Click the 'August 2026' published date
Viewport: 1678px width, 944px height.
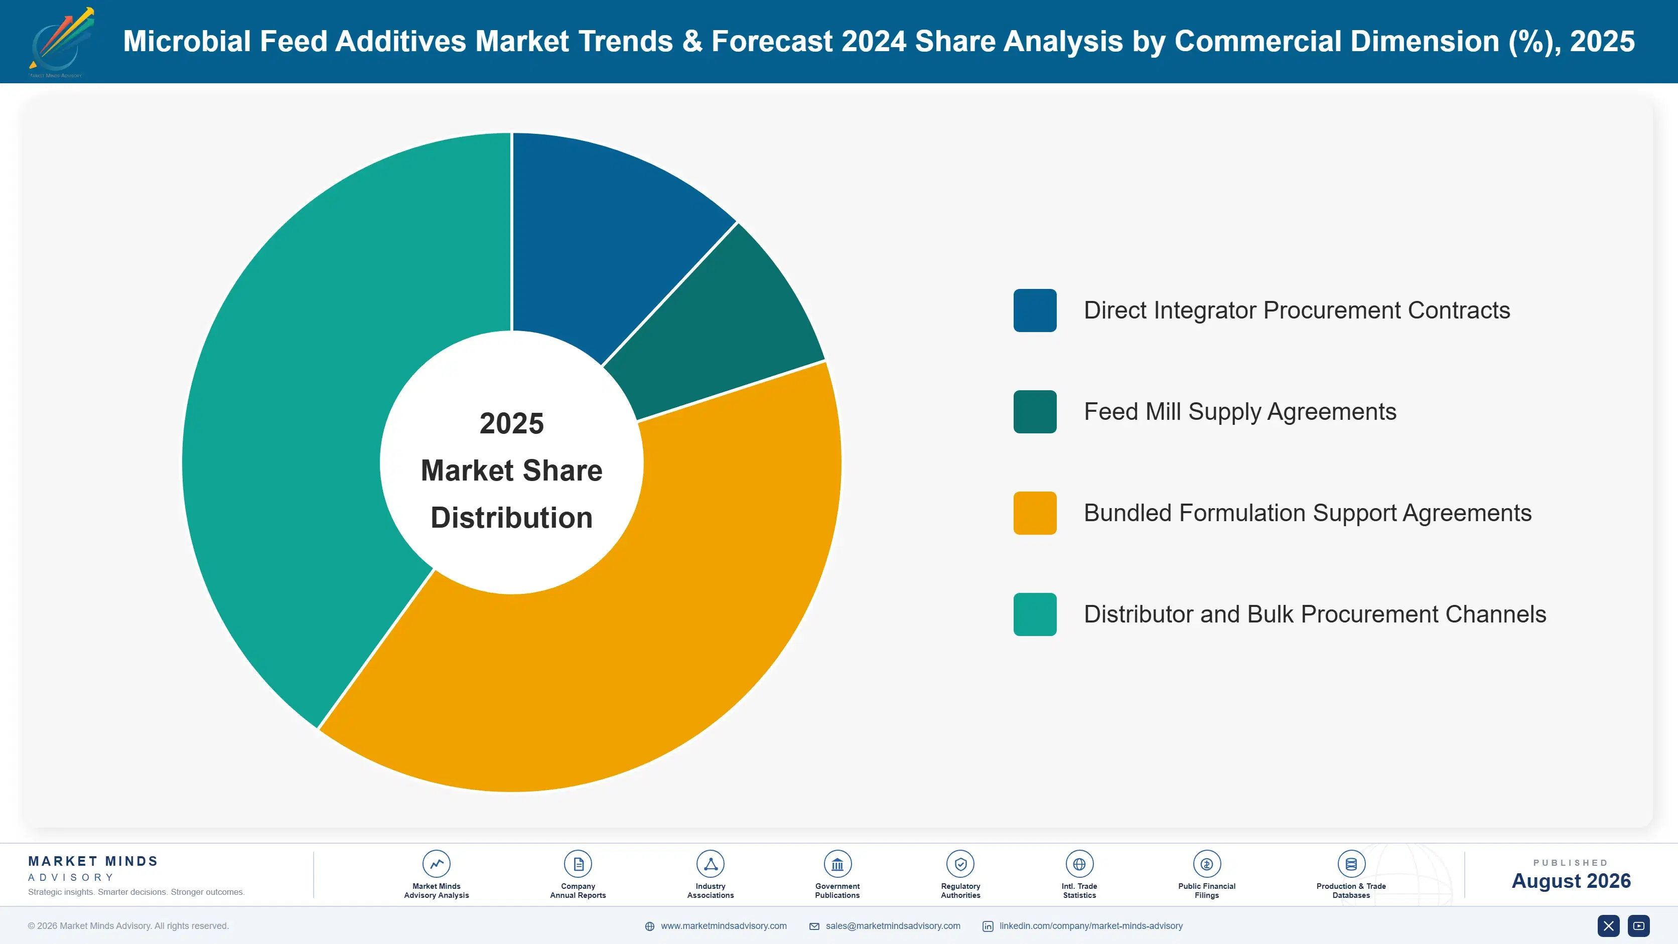pos(1571,881)
